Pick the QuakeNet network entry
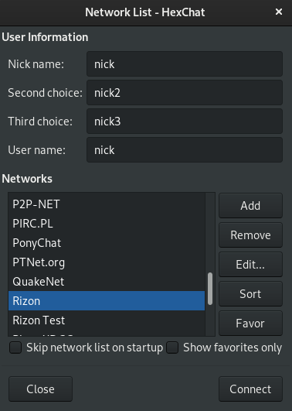 [x=107, y=282]
